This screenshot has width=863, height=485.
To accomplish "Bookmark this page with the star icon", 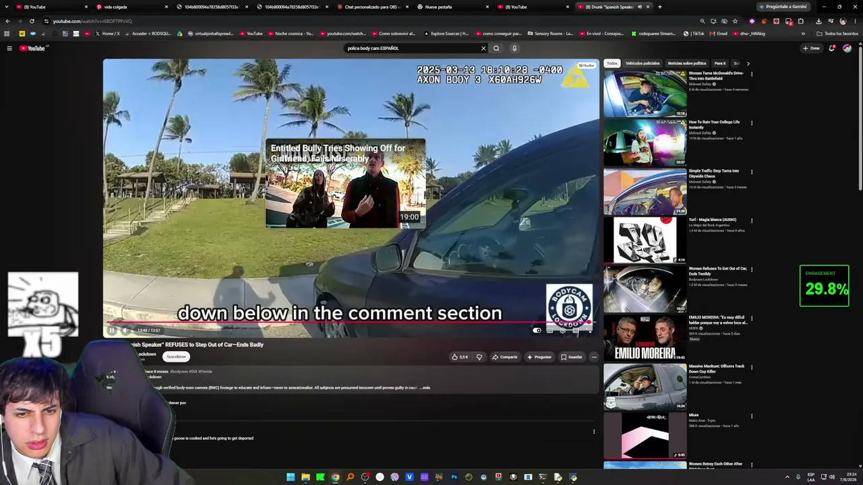I will [x=735, y=21].
